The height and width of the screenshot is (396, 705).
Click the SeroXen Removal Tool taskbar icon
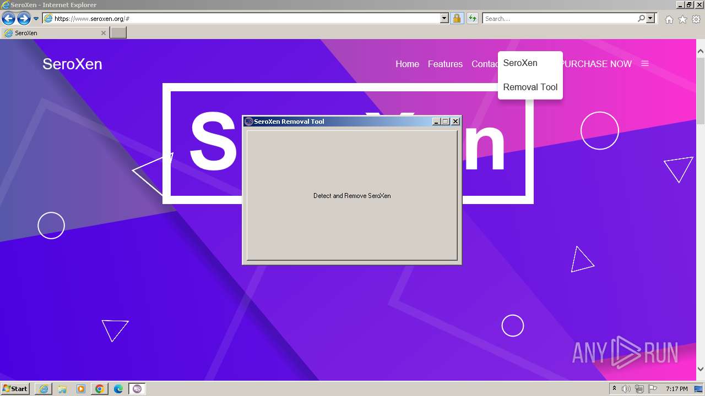(137, 389)
